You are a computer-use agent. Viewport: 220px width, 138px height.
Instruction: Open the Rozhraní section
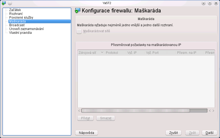tap(16, 14)
